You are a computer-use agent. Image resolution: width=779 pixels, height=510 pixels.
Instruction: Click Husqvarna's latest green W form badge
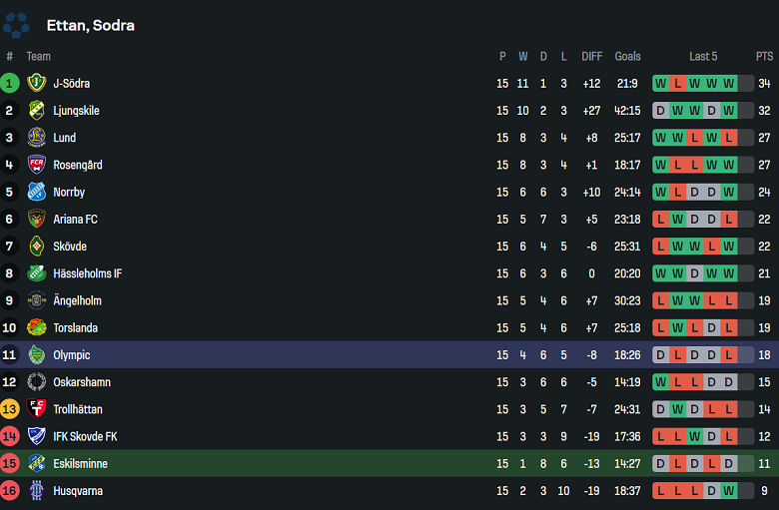click(x=729, y=491)
